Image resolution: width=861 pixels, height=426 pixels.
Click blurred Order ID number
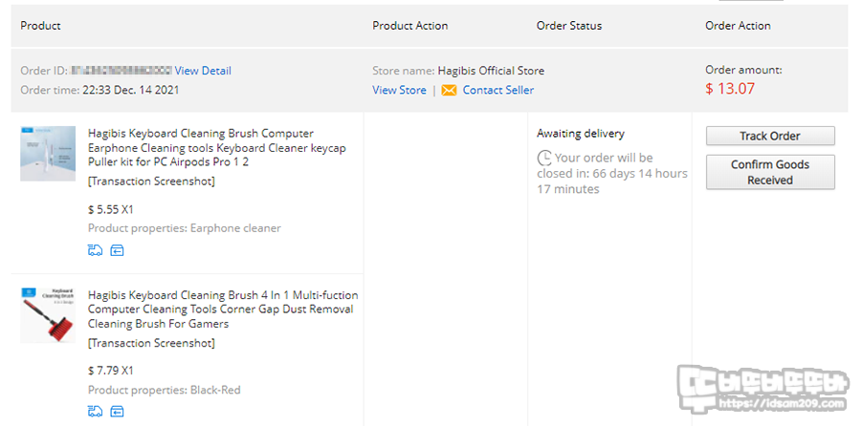point(121,71)
